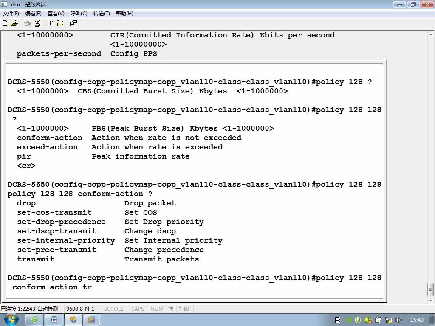Click the 'set-drop-precedence' option text

point(61,222)
